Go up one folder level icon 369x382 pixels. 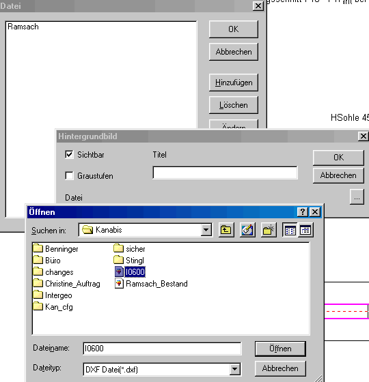click(226, 230)
